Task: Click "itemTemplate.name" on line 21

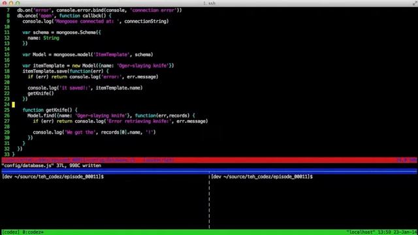Action: point(118,88)
